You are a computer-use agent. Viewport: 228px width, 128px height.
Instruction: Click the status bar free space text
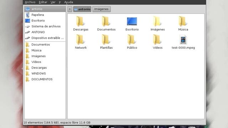pos(75,123)
